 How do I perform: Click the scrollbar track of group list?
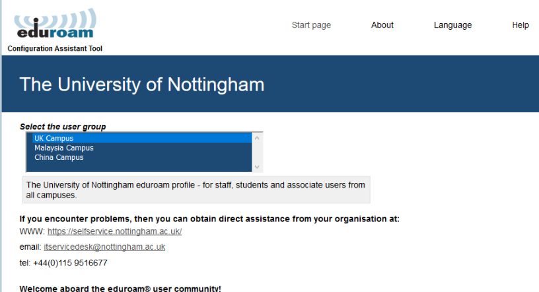coord(257,153)
